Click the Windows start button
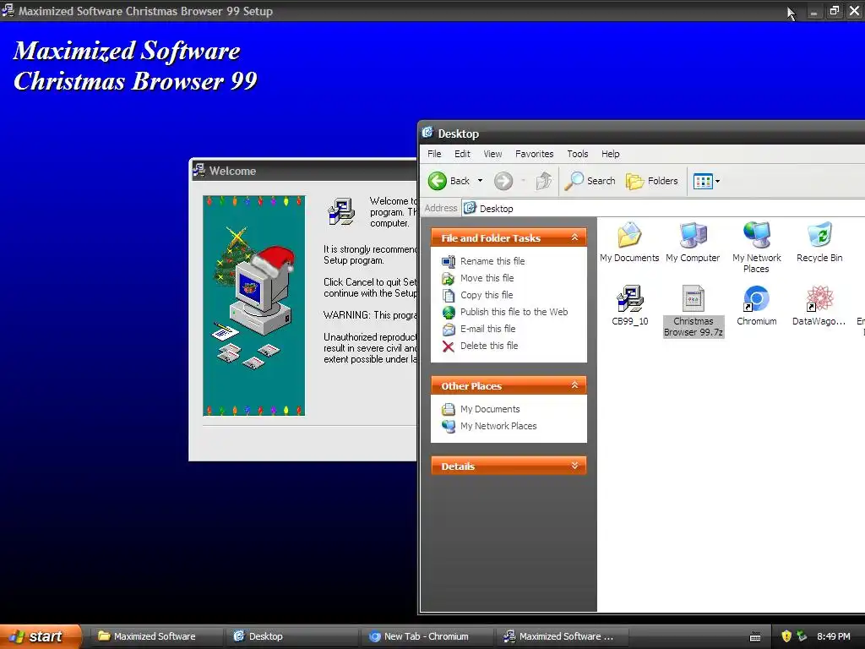865x649 pixels. point(41,636)
